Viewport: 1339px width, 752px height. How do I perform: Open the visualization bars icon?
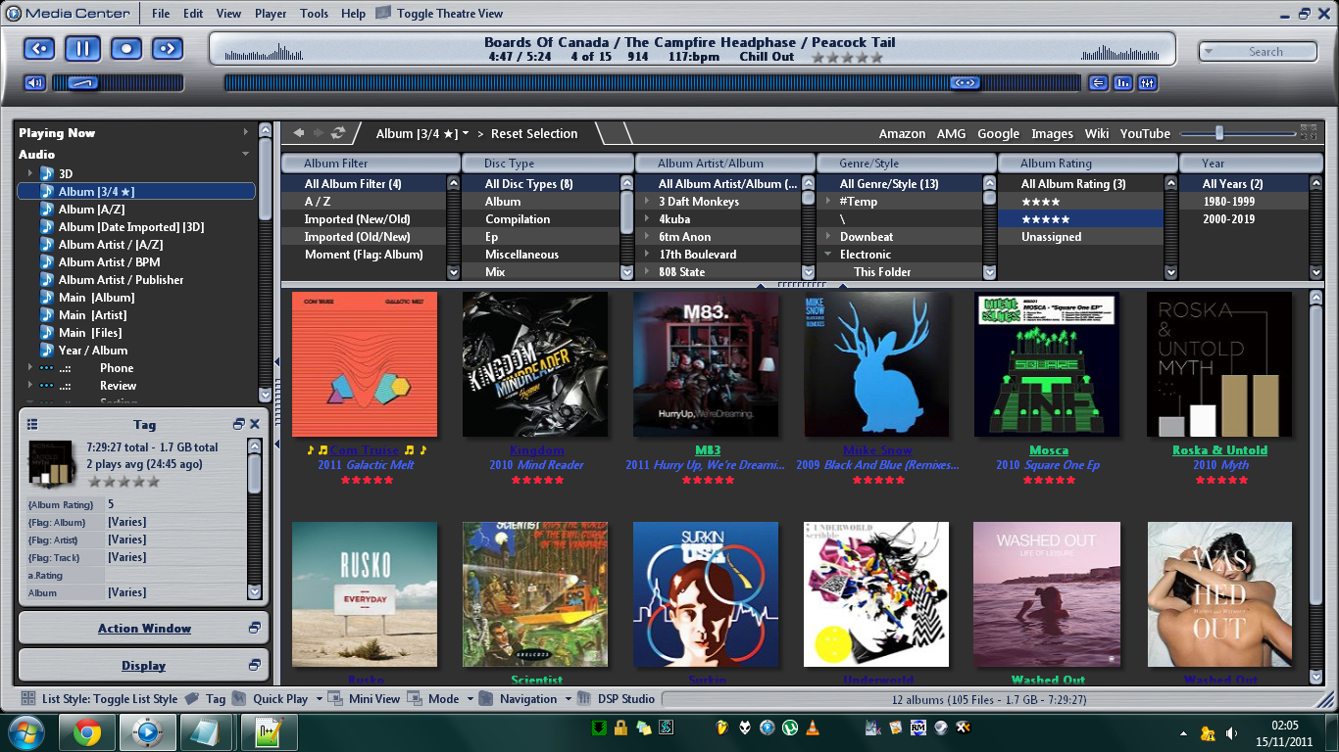point(1123,83)
